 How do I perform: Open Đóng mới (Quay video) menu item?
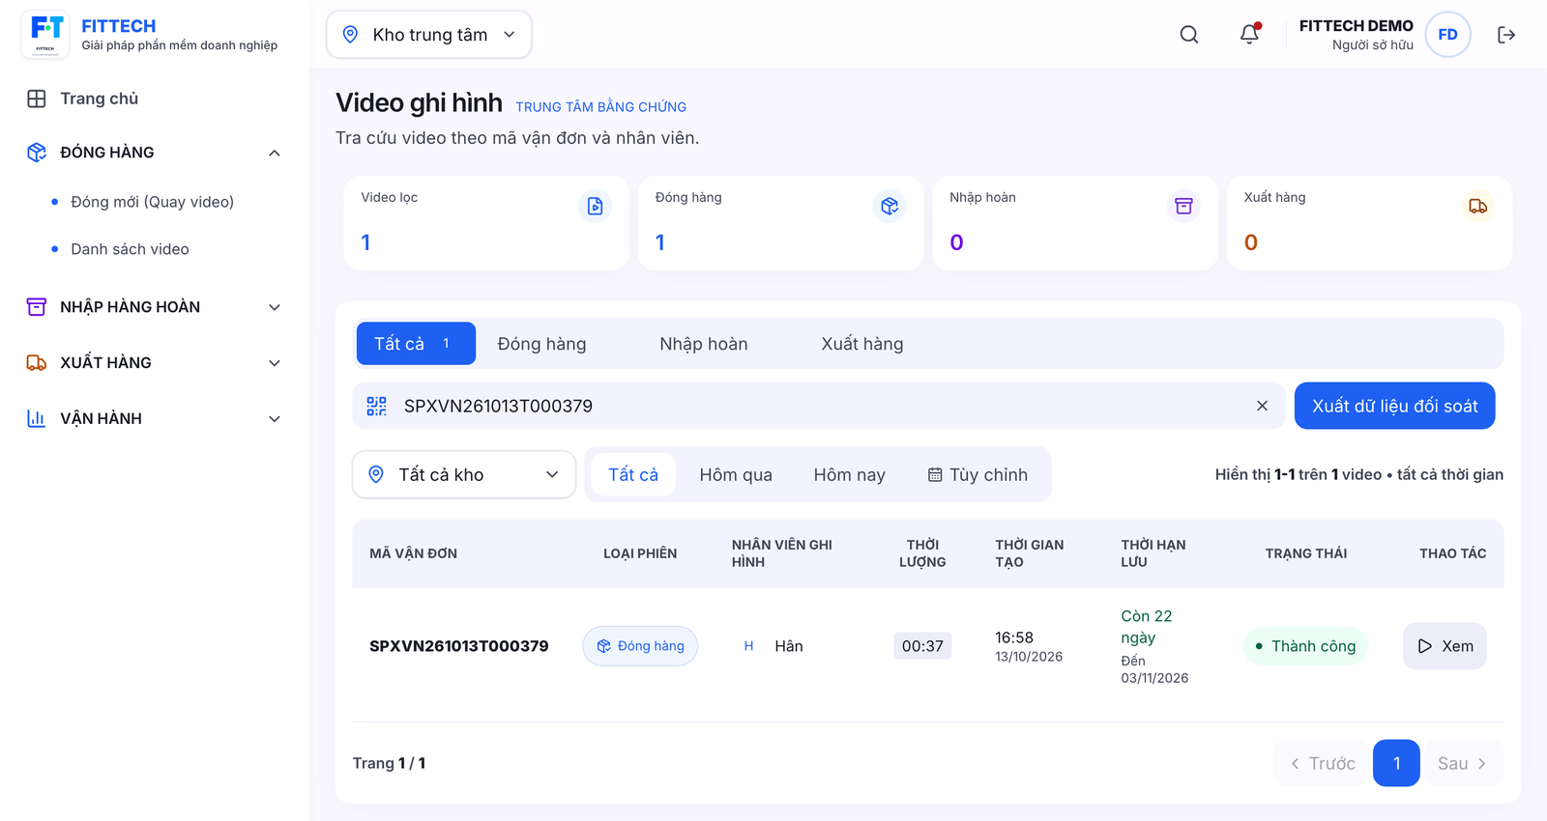pos(152,202)
